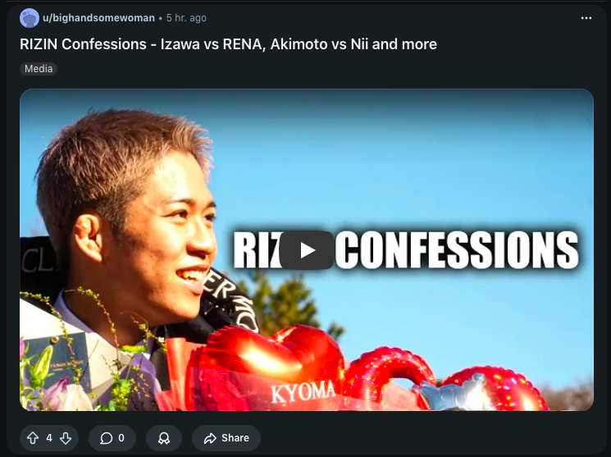Give an award using the award icon

point(164,438)
